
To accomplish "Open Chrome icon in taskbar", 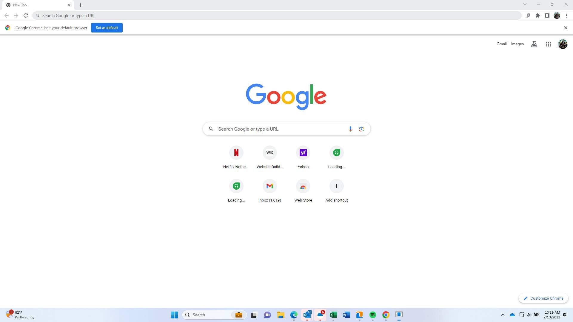I will (x=386, y=315).
